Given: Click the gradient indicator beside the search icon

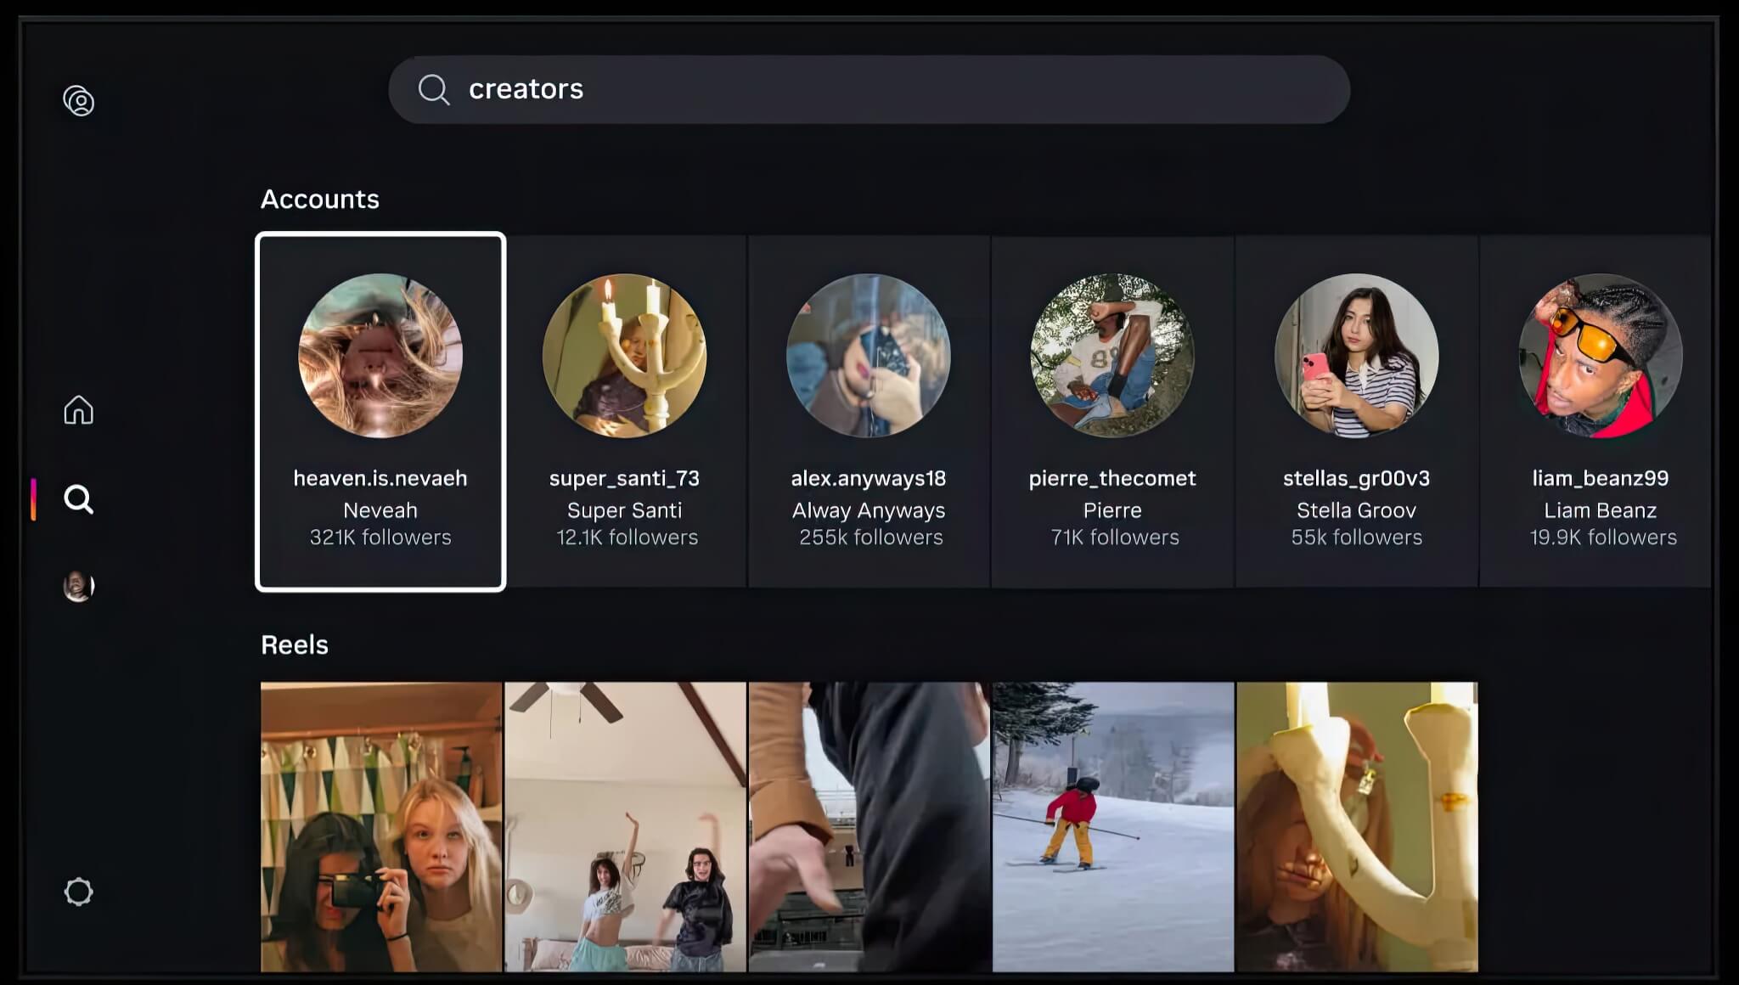Looking at the screenshot, I should pos(35,499).
